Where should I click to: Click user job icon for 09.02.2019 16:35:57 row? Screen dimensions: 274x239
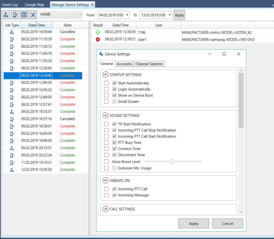pyautogui.click(x=12, y=112)
